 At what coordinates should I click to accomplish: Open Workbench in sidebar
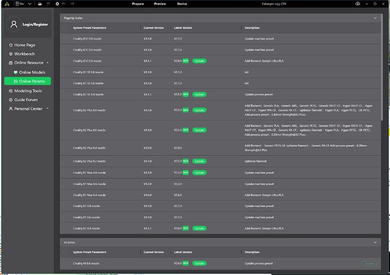click(24, 54)
